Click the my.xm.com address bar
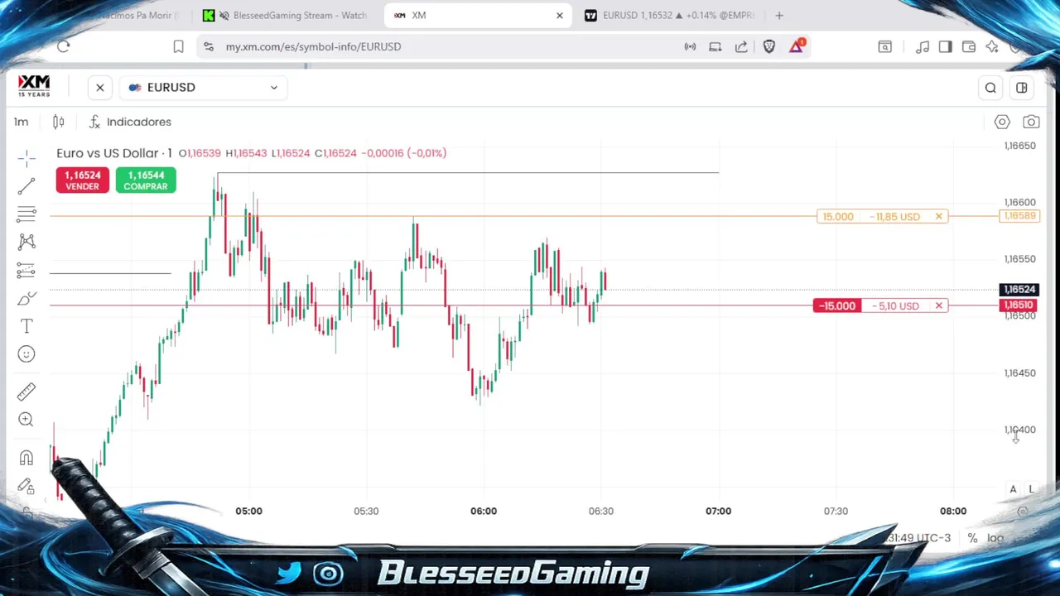Viewport: 1060px width, 596px height. [x=313, y=46]
